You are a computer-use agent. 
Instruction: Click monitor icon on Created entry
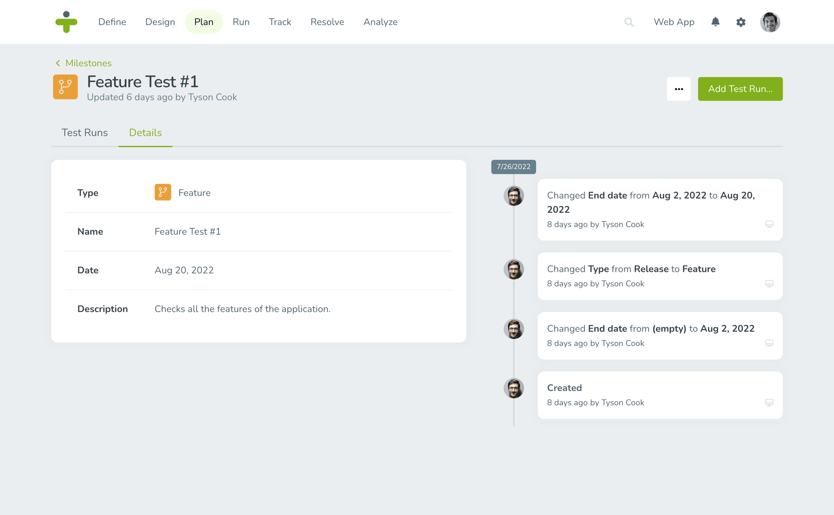(769, 402)
